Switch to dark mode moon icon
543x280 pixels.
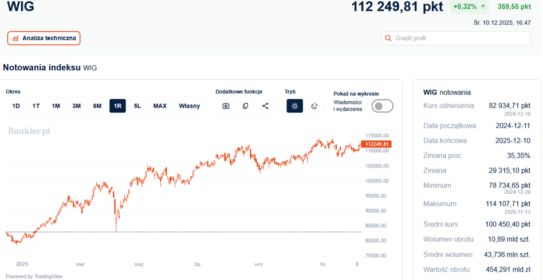[314, 106]
